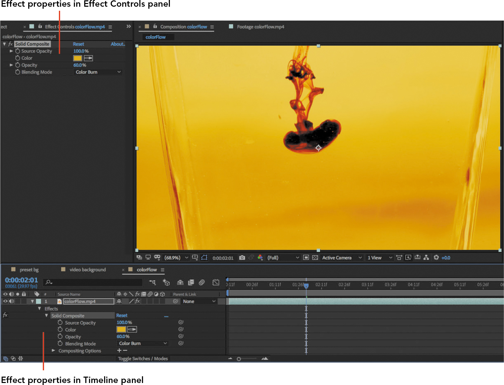Open the Active Camera dropdown
This screenshot has width=504, height=385.
click(342, 258)
